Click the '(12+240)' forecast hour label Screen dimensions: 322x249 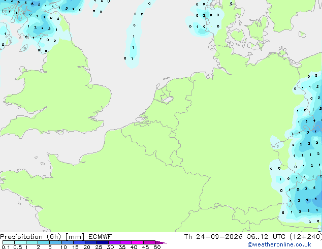point(306,237)
